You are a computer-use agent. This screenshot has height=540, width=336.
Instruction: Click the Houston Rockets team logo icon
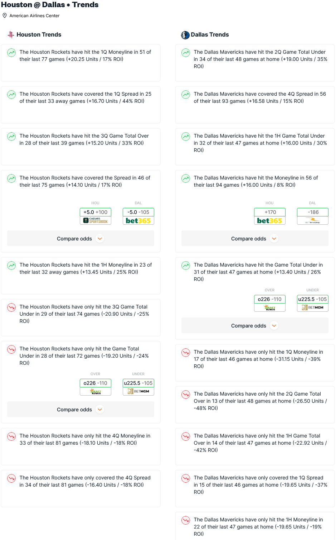(x=11, y=35)
